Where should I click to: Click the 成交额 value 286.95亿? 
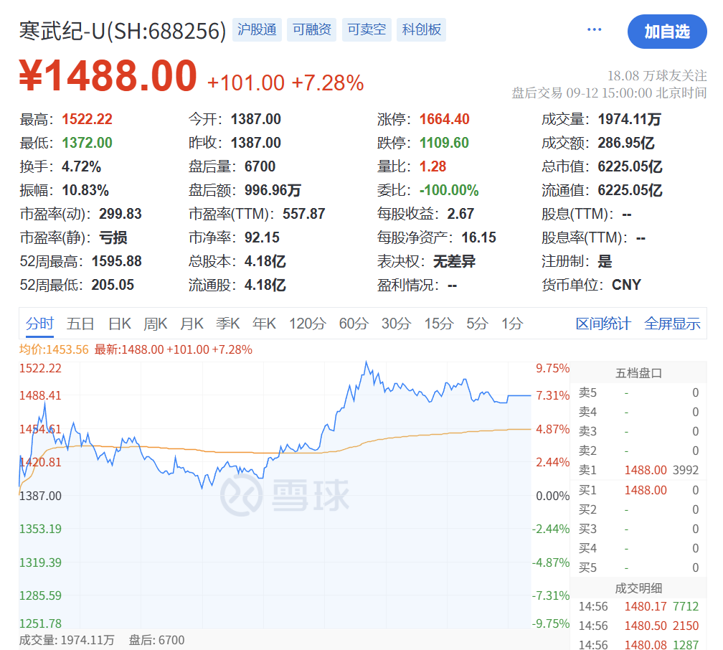626,143
